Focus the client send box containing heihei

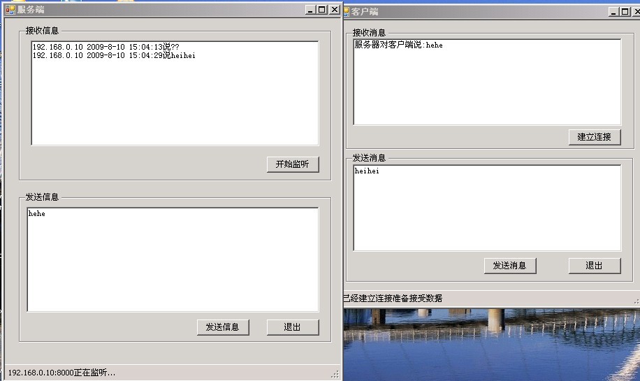[488, 208]
